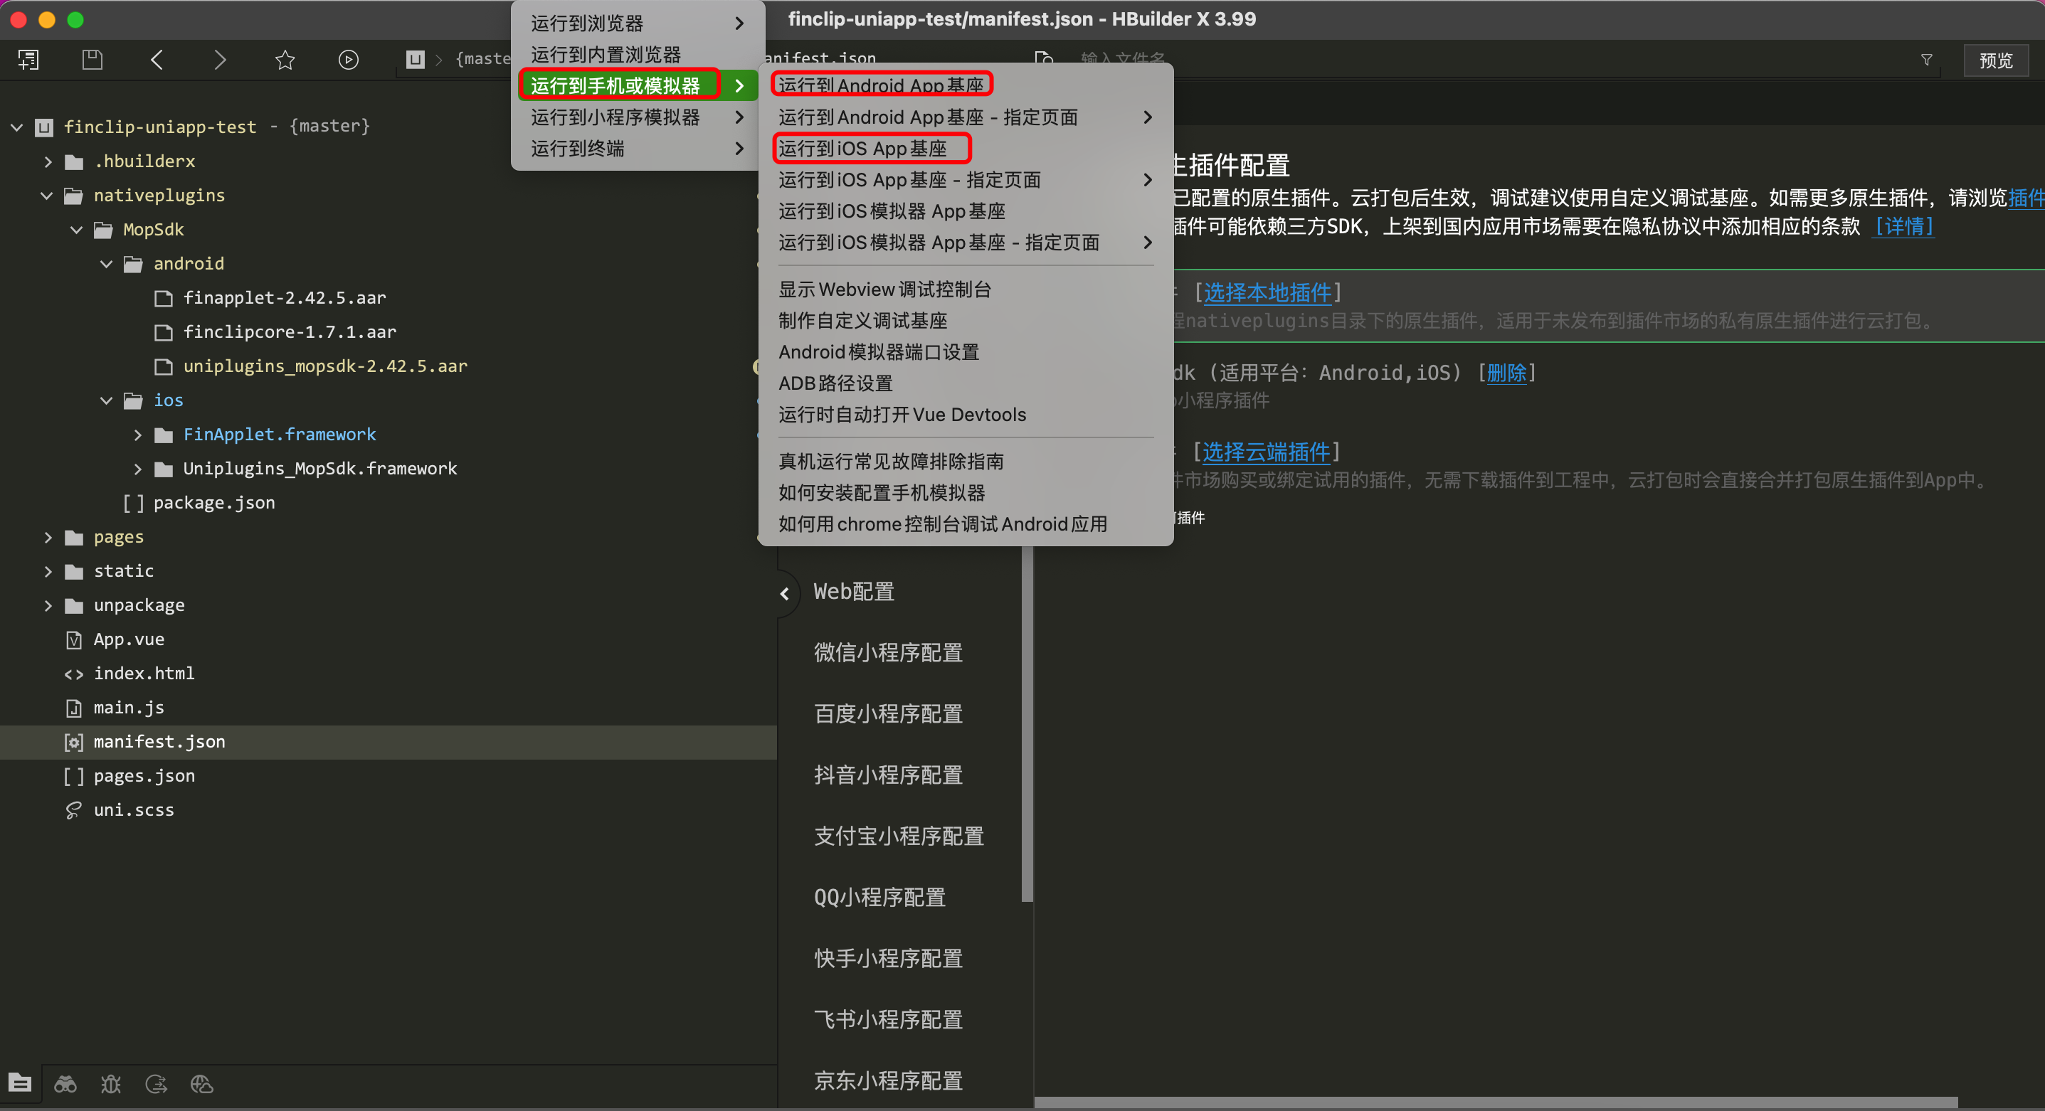Expand the FinApplet.framework folder
This screenshot has width=2045, height=1111.
click(x=137, y=435)
